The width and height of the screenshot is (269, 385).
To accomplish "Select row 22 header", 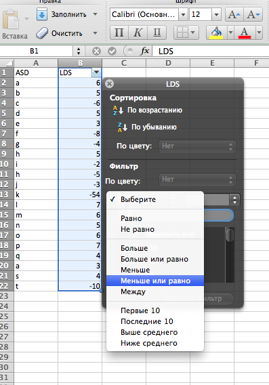I will tap(7, 286).
